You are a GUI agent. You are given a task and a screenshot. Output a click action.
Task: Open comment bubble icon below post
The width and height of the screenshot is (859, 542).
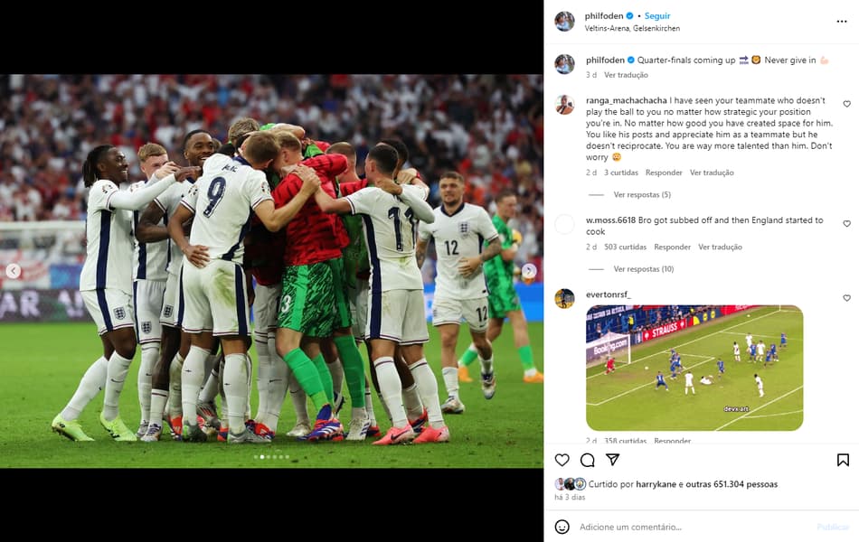click(587, 460)
